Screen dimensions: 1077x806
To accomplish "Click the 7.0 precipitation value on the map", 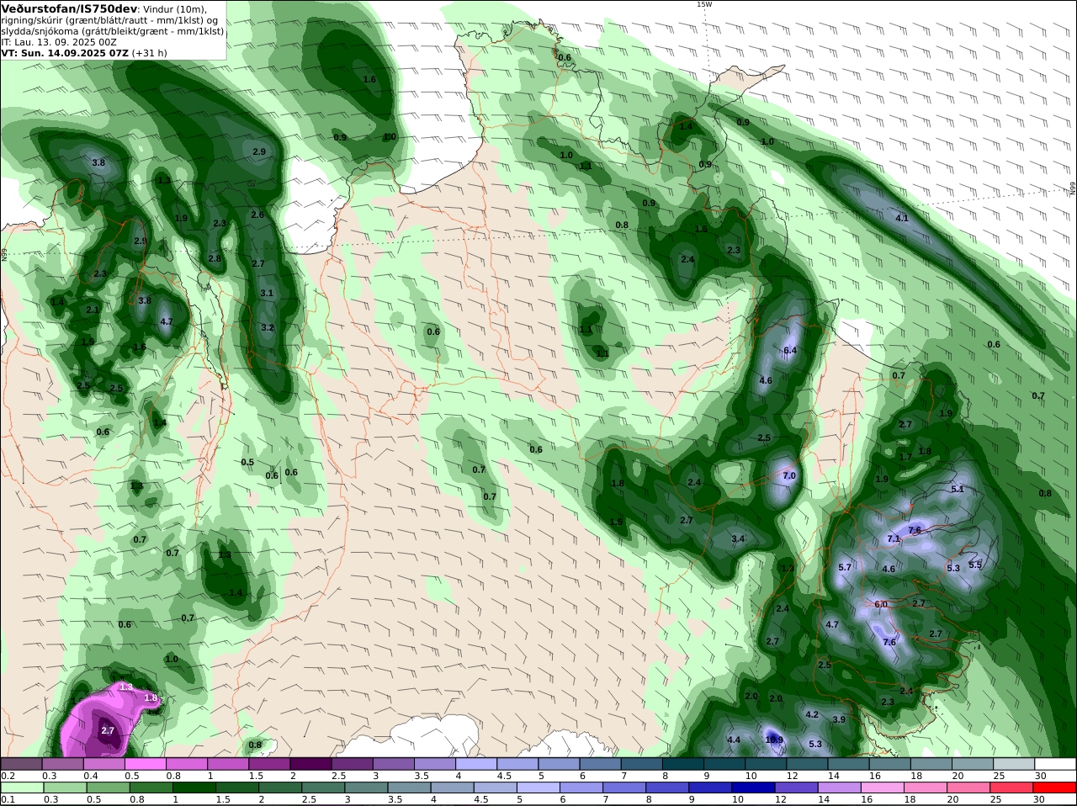I will (789, 475).
